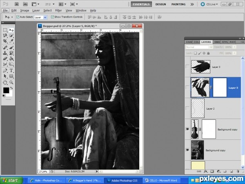Select the Horizontal Type tool
Viewport: 245px width, 184px height.
click(x=11, y=70)
